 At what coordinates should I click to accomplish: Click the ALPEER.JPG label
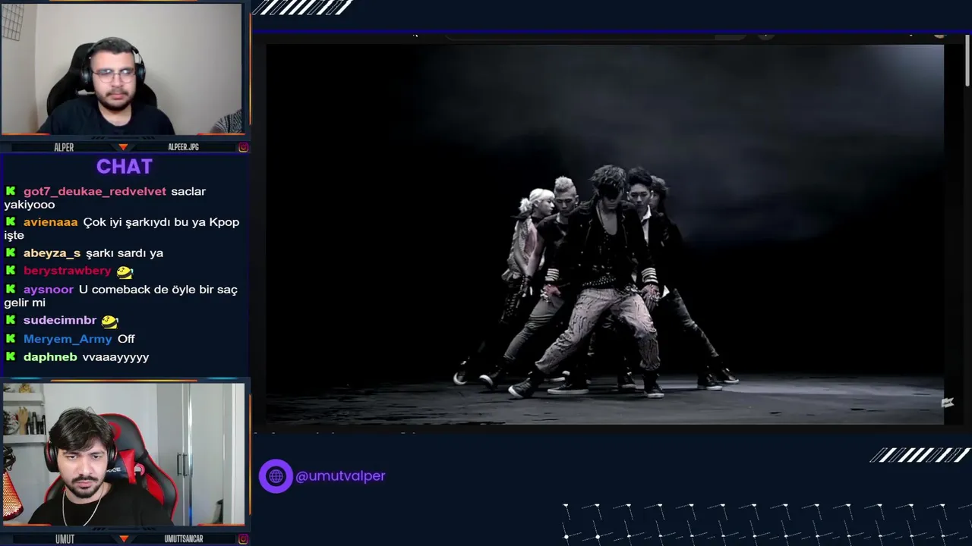tap(183, 147)
